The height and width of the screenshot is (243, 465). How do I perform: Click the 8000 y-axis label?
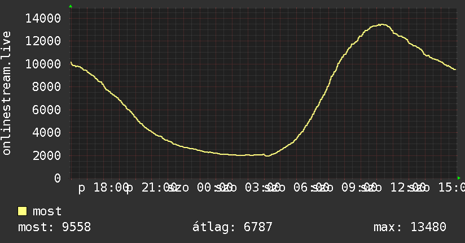(47, 86)
